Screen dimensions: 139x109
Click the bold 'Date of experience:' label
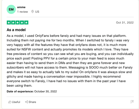pyautogui.click(x=20, y=91)
